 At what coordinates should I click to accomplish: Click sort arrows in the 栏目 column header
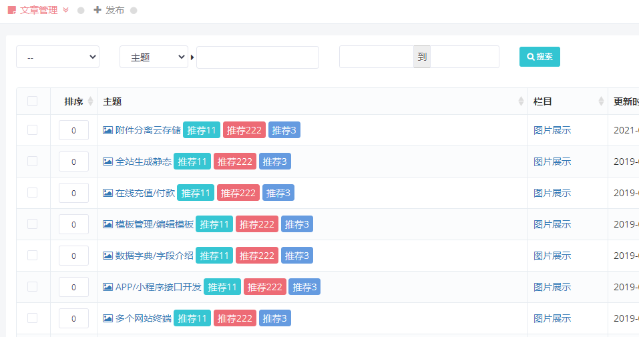601,101
